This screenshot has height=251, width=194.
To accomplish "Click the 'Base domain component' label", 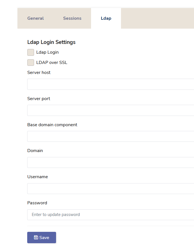I will [52, 125].
